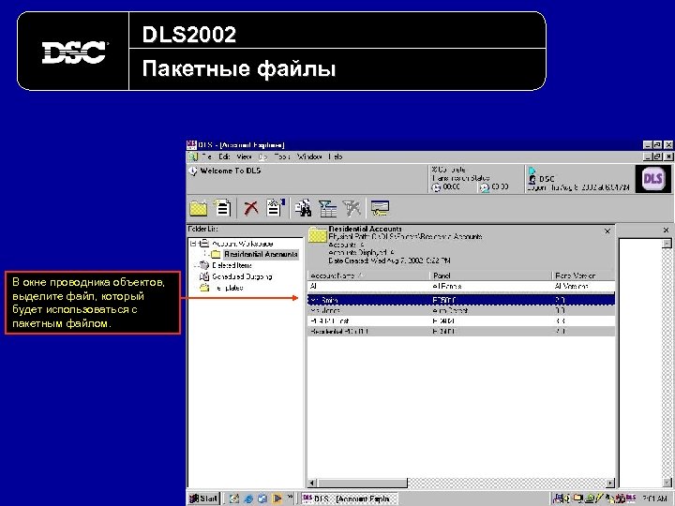Click the binoculars find toolbar icon

click(304, 208)
